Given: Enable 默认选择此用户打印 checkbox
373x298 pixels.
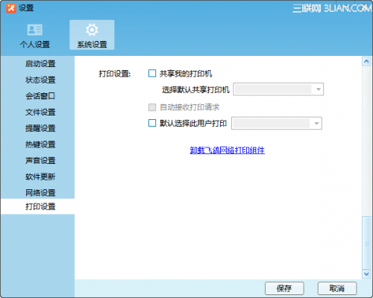Looking at the screenshot, I should click(152, 123).
